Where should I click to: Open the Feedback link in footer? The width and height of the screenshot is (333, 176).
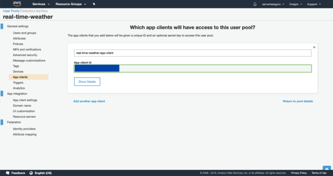18,173
